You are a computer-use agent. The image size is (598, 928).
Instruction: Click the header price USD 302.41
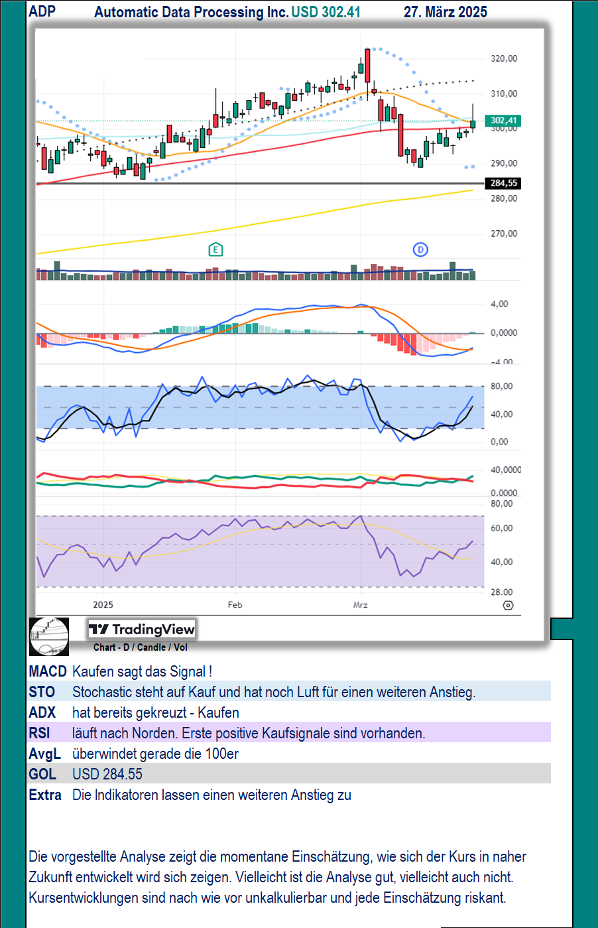[326, 12]
